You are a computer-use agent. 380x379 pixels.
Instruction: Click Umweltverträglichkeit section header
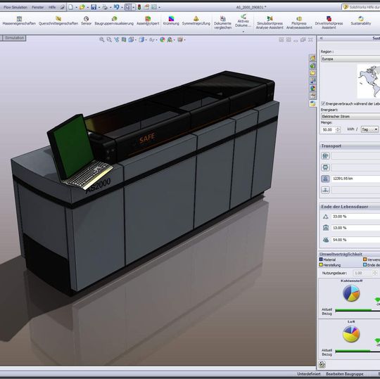(350, 254)
